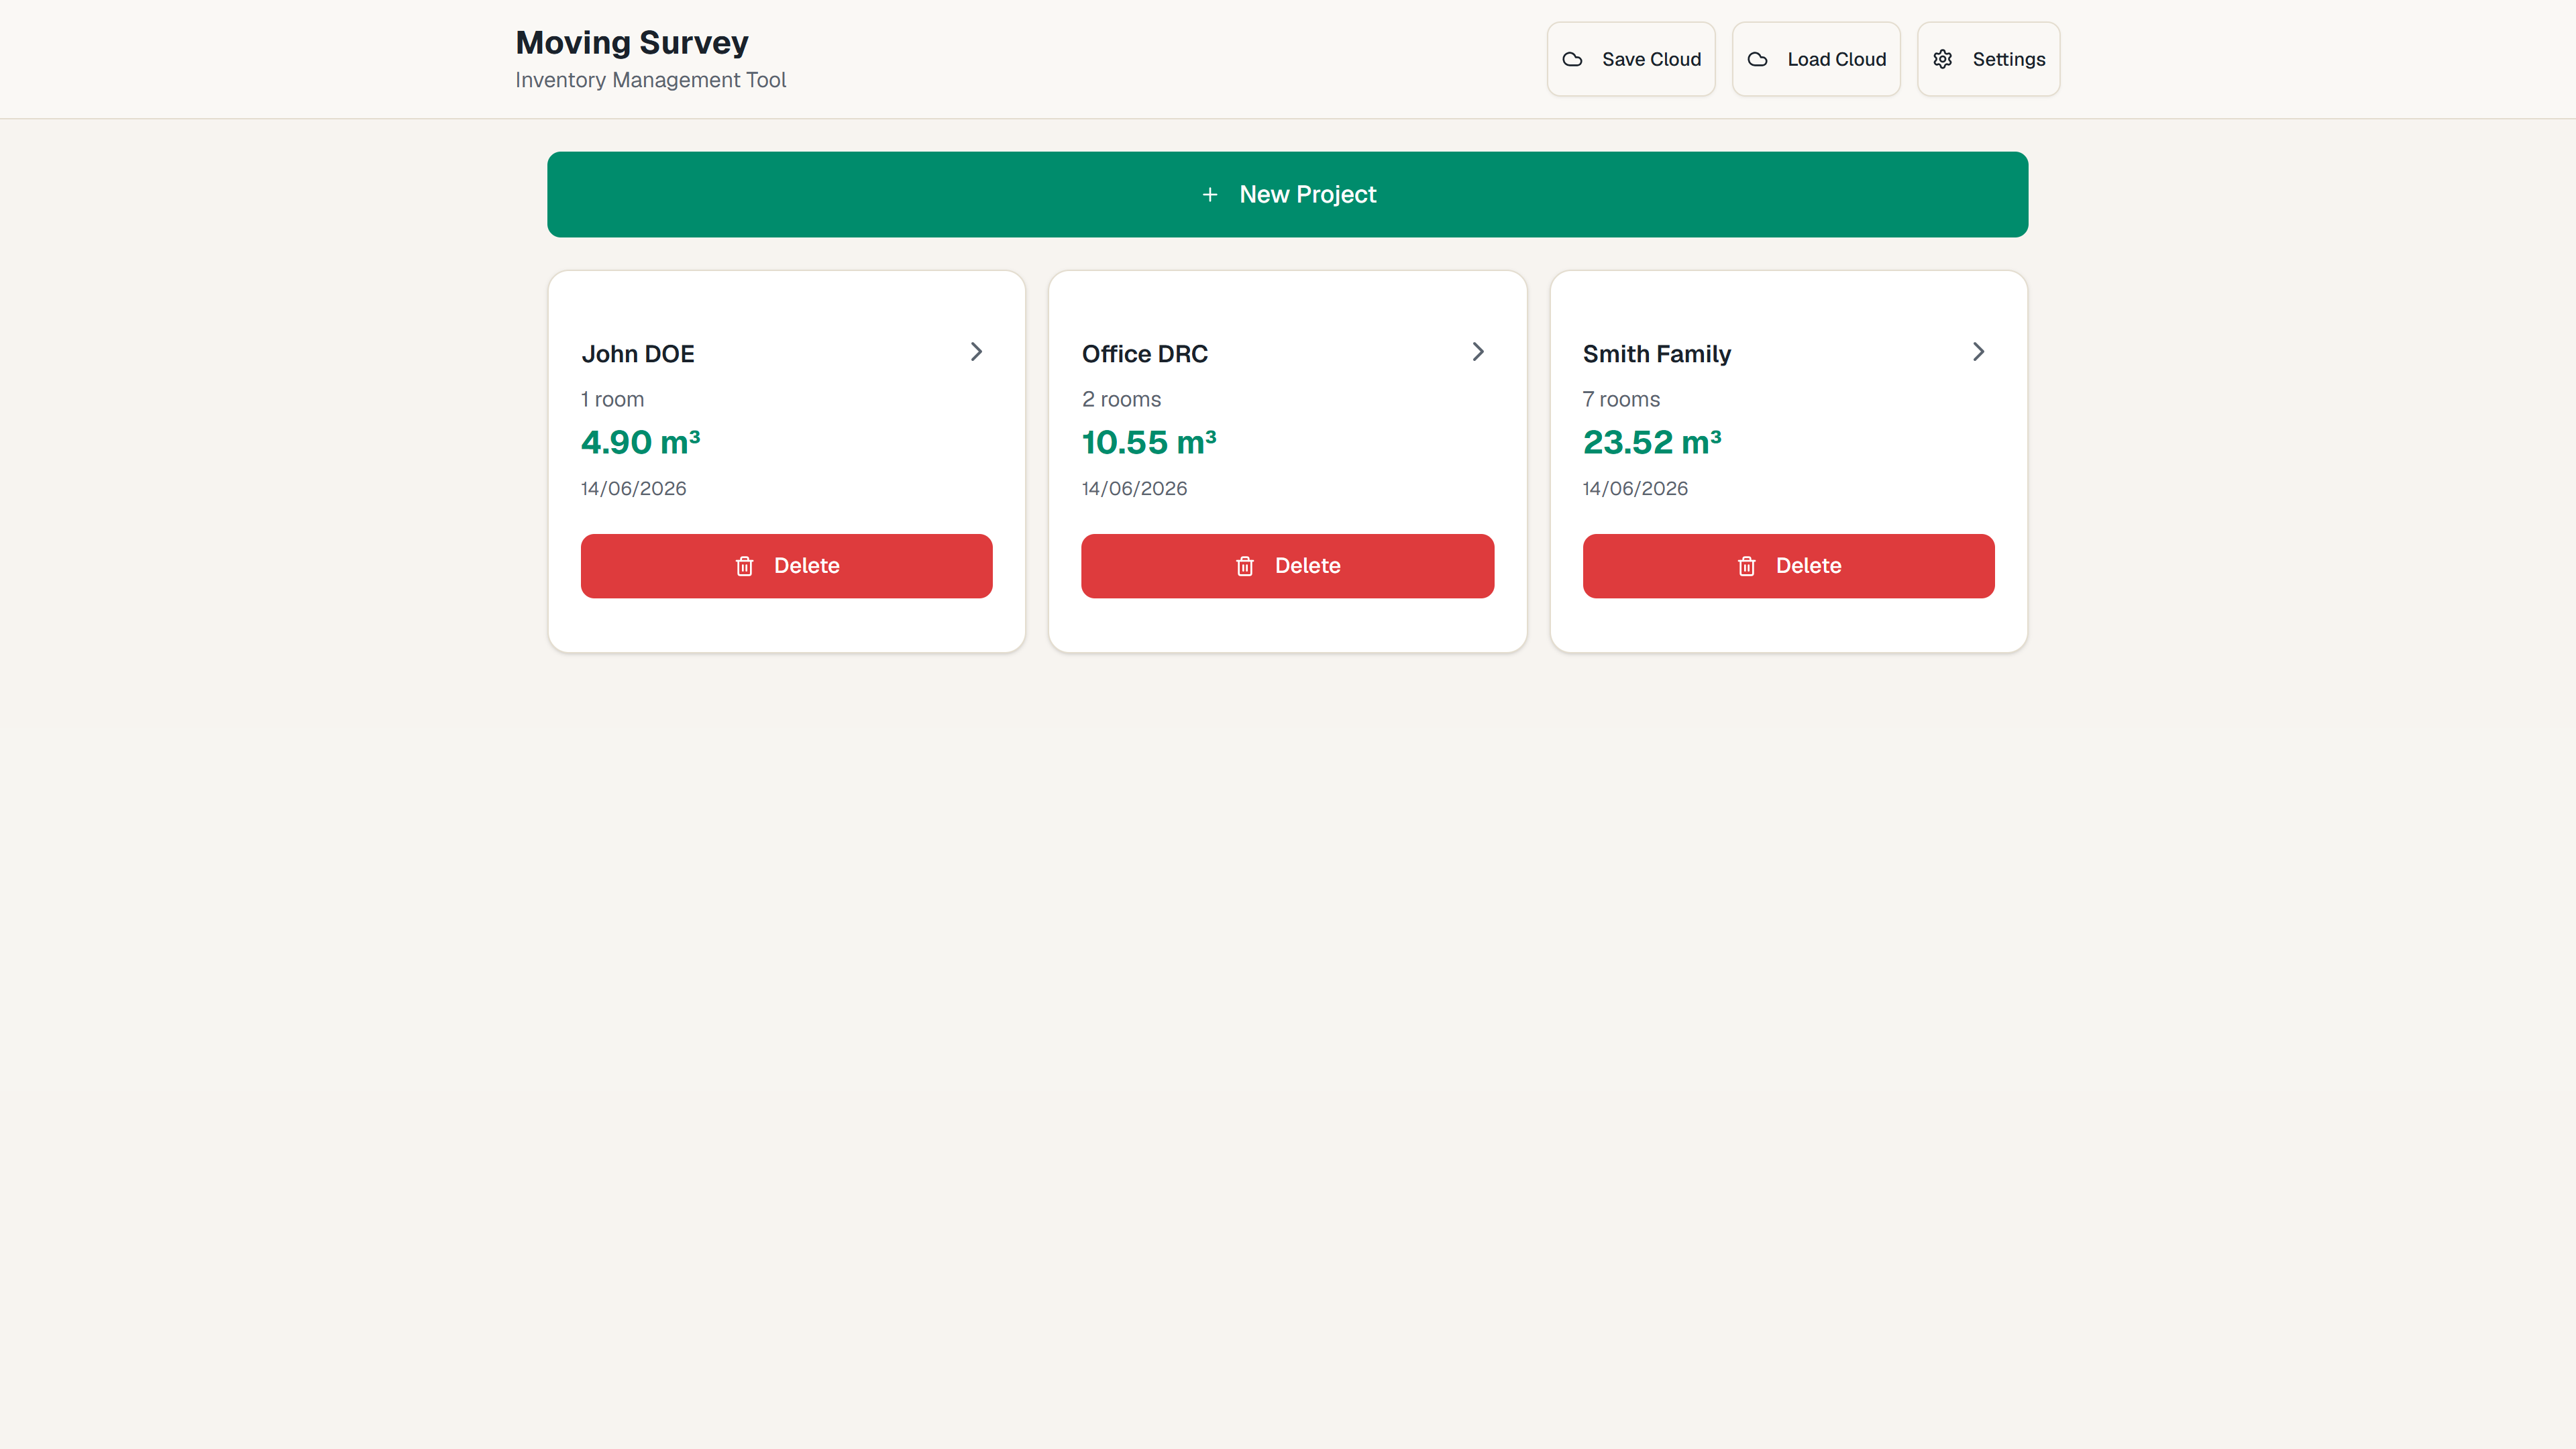Open Office DRC project via chevron
Image resolution: width=2576 pixels, height=1449 pixels.
1478,351
